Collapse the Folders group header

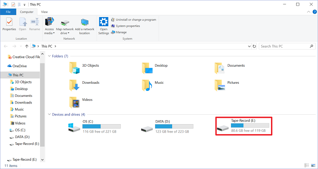pos(49,56)
